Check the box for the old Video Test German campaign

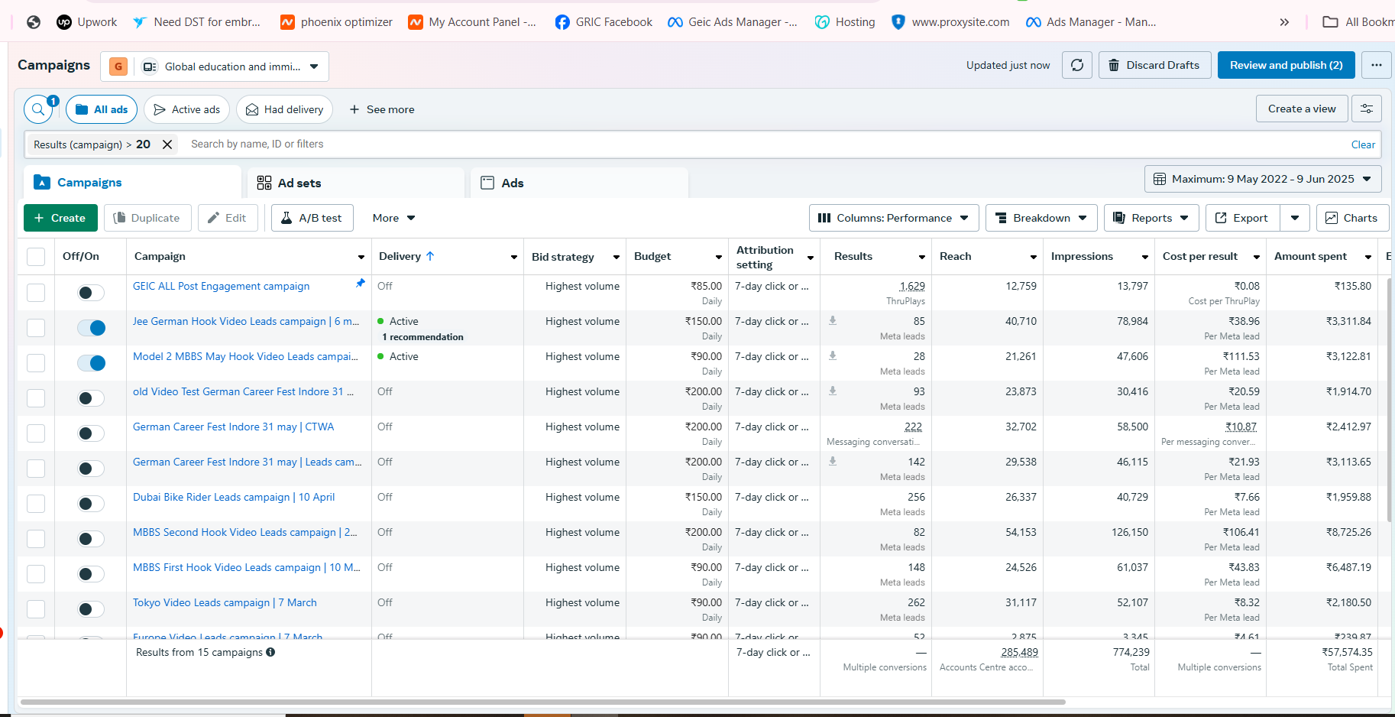[36, 398]
